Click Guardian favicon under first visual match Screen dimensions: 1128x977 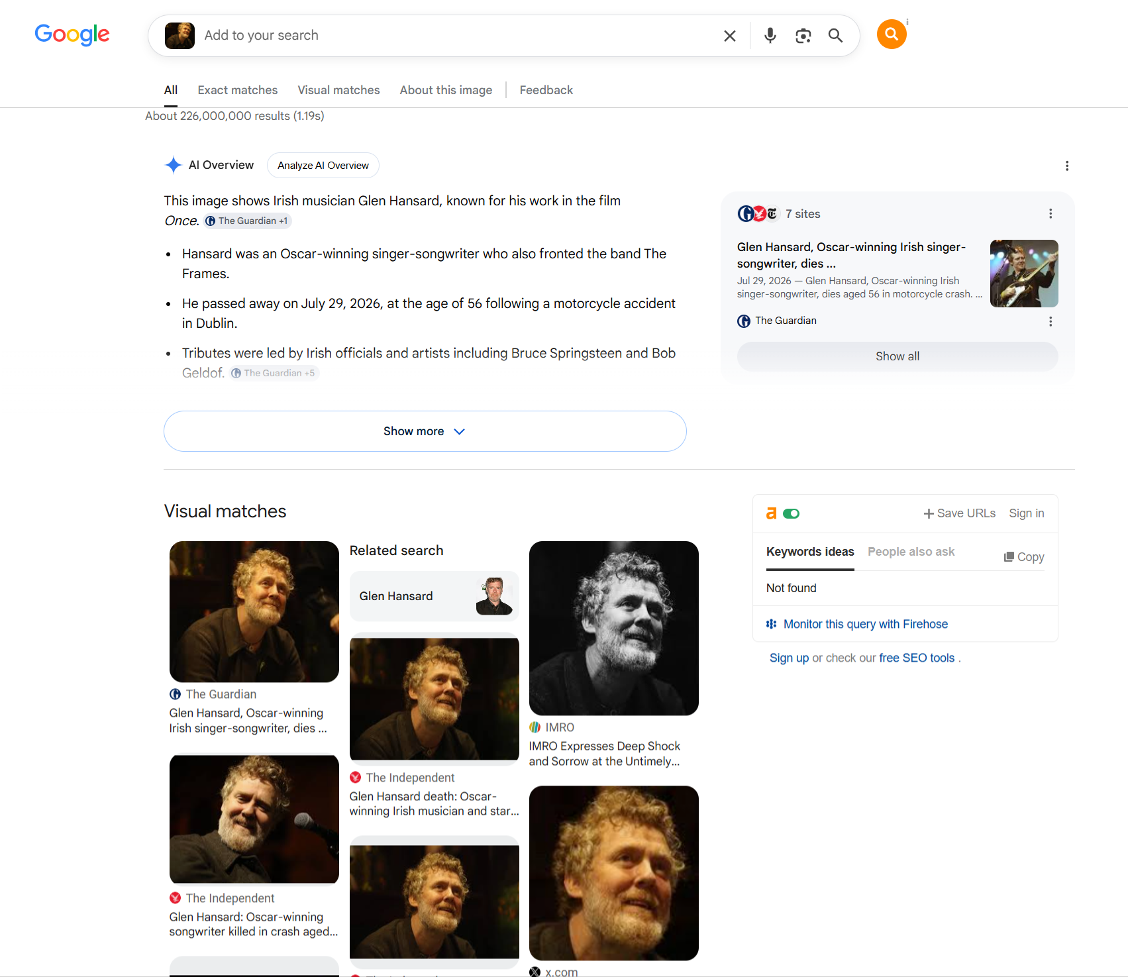click(x=176, y=694)
